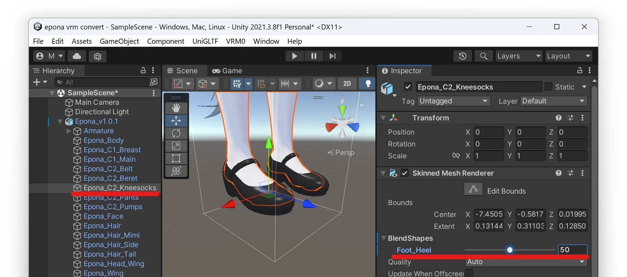The height and width of the screenshot is (277, 627).
Task: Click the GameObject cube icon in Inspector
Action: coord(387,88)
